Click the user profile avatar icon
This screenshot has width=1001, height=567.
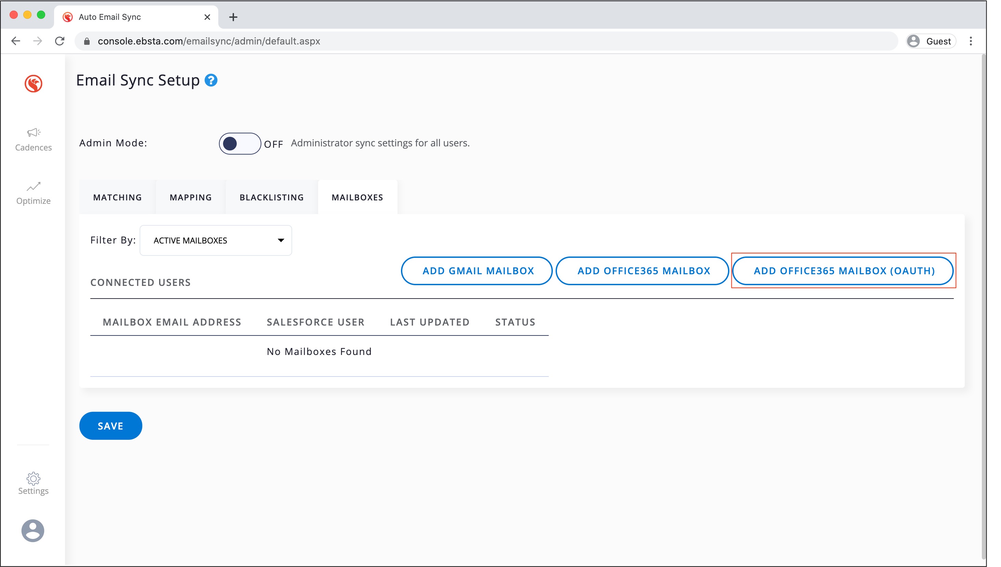pyautogui.click(x=33, y=530)
